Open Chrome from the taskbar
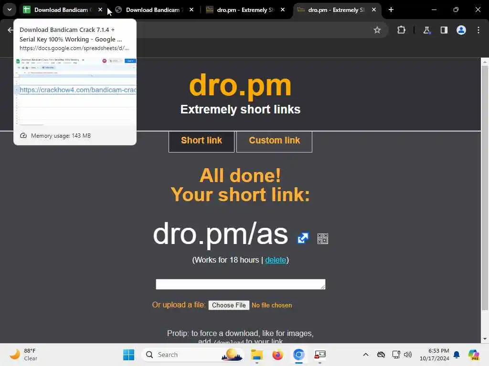Screen dimensions: 489x366 pyautogui.click(x=299, y=355)
